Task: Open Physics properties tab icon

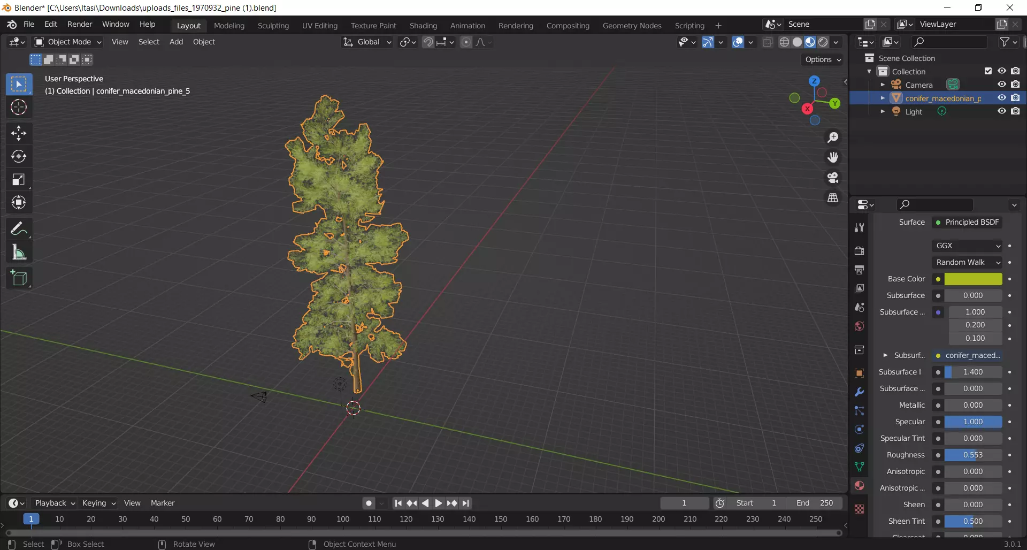Action: 860,430
